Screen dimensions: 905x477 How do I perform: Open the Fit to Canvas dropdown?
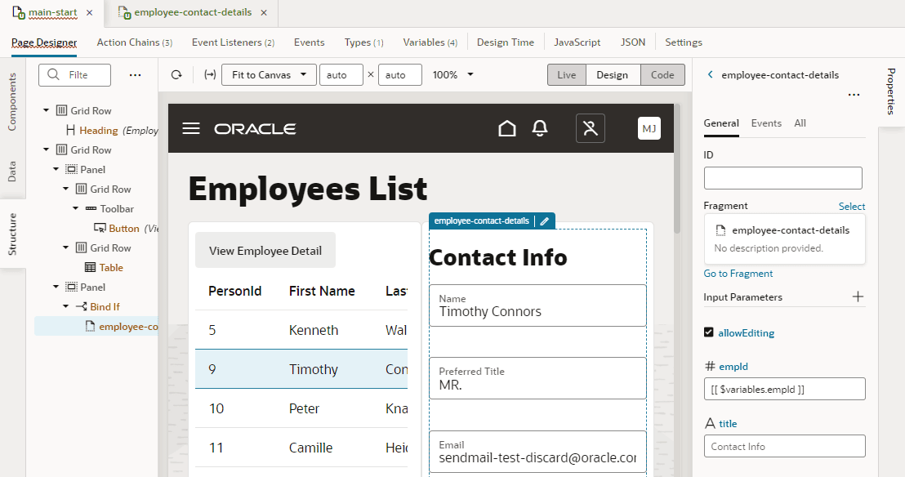[269, 74]
